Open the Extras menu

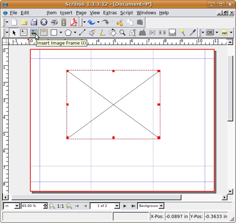[110, 13]
